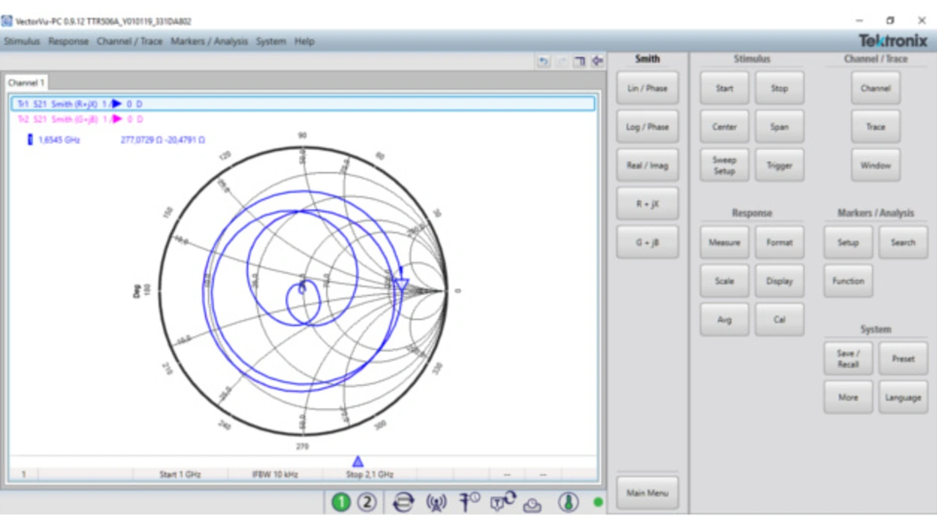The height and width of the screenshot is (528, 937).
Task: Click the undo arrow icon in the toolbar
Action: pyautogui.click(x=543, y=62)
